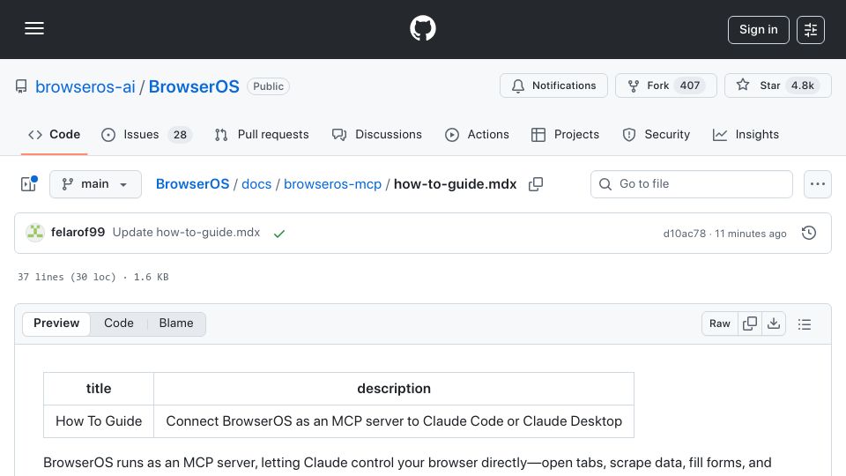Open docs folder in breadcrumb

pos(256,184)
